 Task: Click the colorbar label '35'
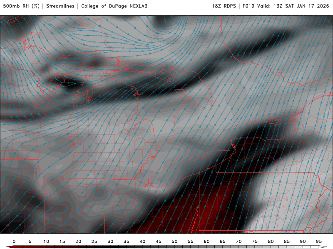coord(127,242)
